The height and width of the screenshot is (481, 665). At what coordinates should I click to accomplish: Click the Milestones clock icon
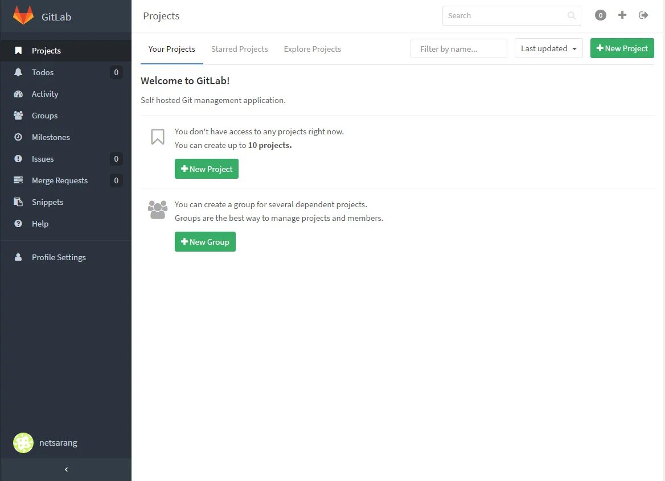tap(18, 137)
